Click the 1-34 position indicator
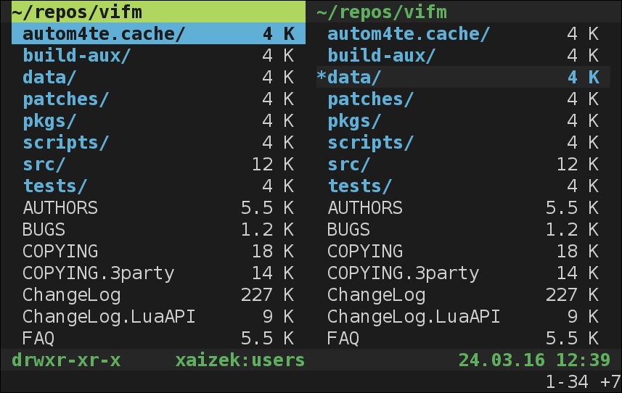Image resolution: width=622 pixels, height=393 pixels. point(567,382)
